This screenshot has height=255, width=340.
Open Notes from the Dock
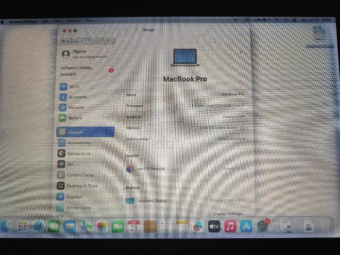click(x=182, y=227)
